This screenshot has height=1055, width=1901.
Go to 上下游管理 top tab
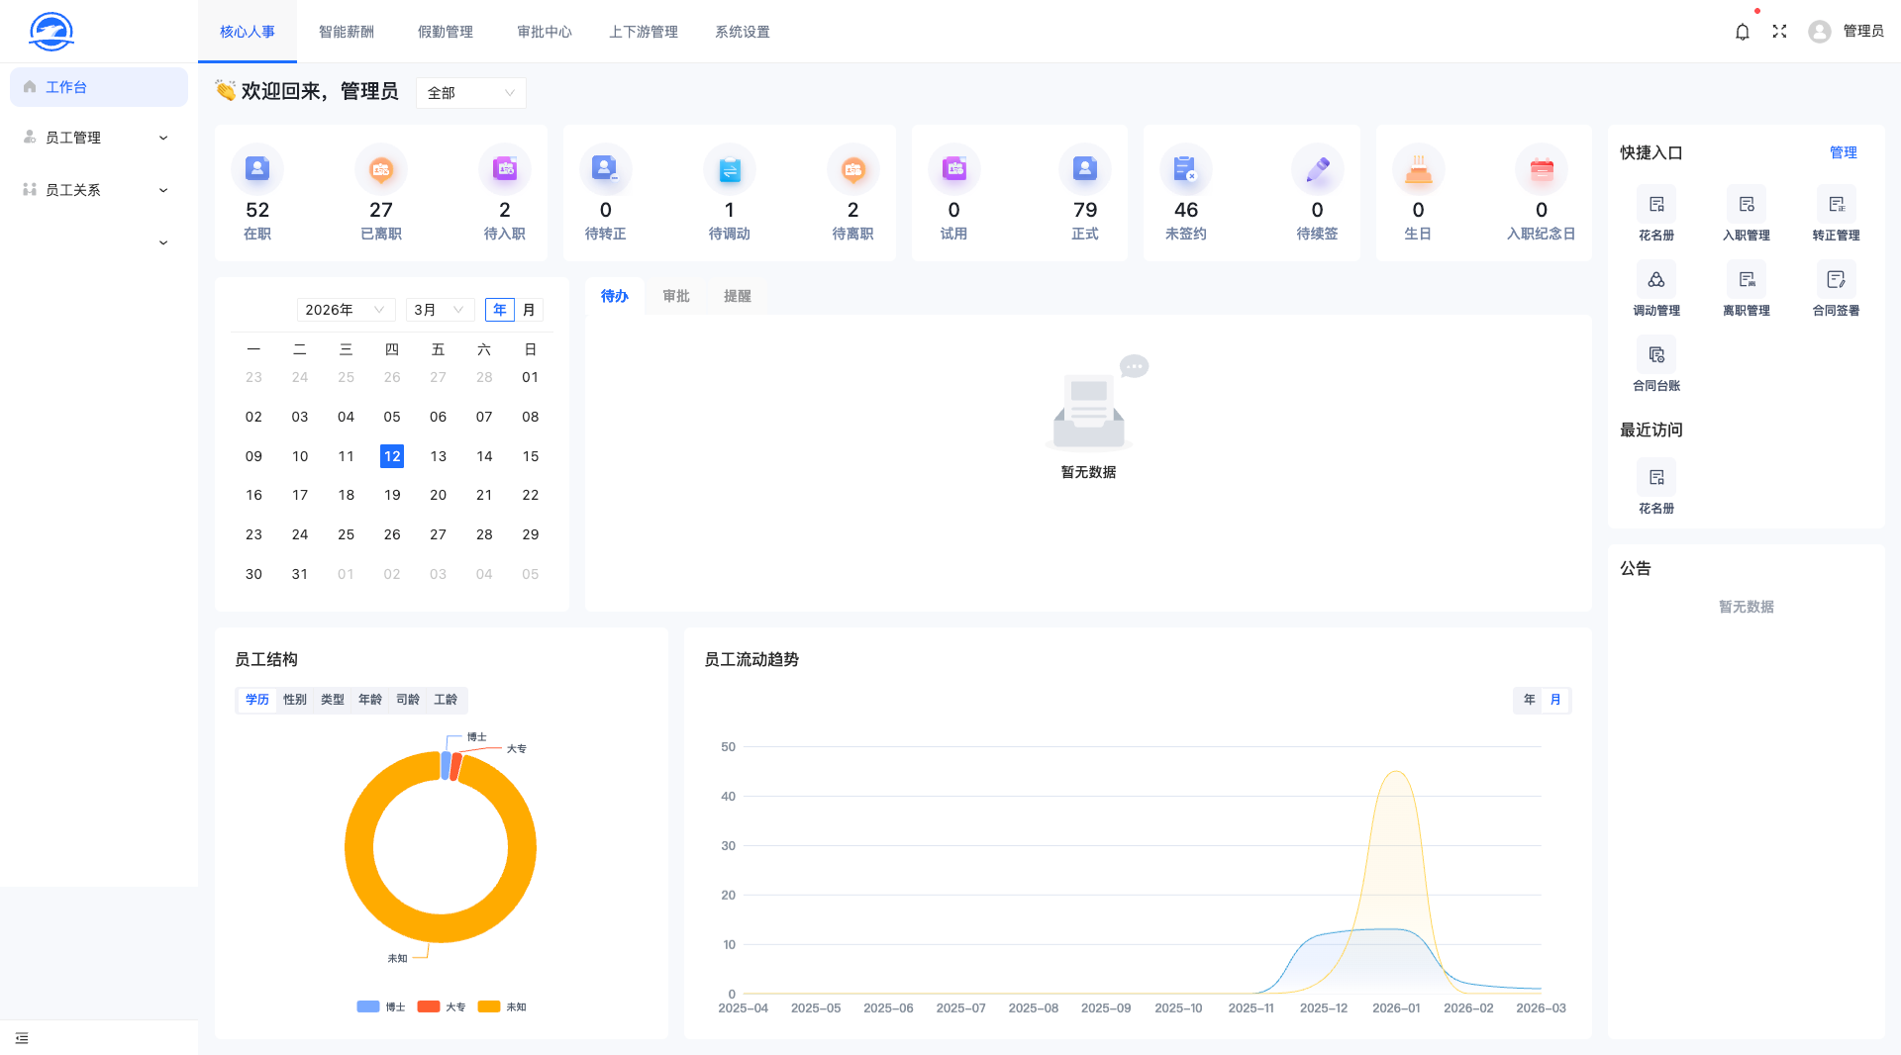tap(644, 32)
